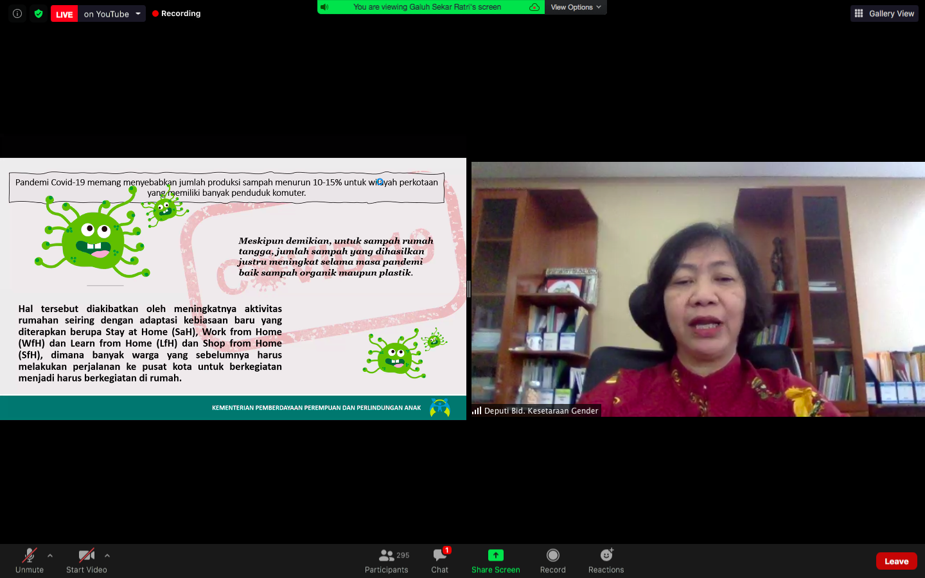Switch to Gallery View

[885, 13]
